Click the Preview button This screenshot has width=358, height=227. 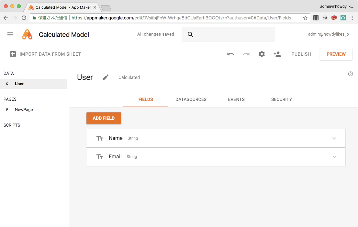(x=336, y=54)
